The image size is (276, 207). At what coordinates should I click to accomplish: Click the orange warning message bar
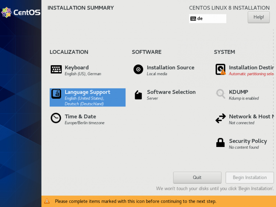[158, 201]
